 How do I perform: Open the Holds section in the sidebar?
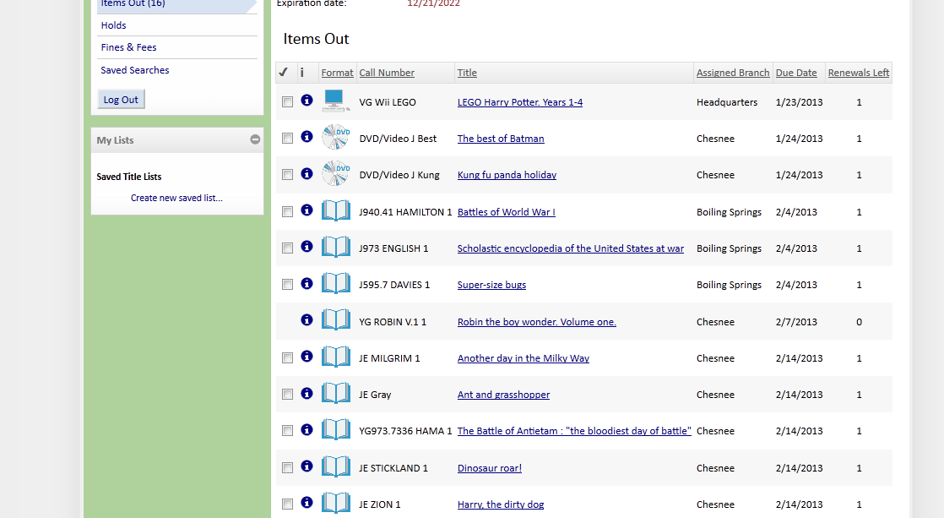[113, 25]
